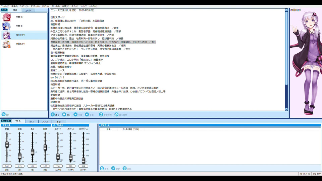Click the 停止 stop icon
The width and height of the screenshot is (322, 181).
[x=64, y=115]
